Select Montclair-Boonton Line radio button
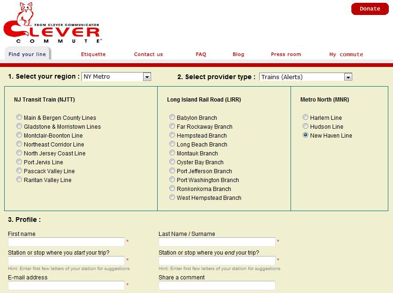Image resolution: width=393 pixels, height=293 pixels. (19, 135)
